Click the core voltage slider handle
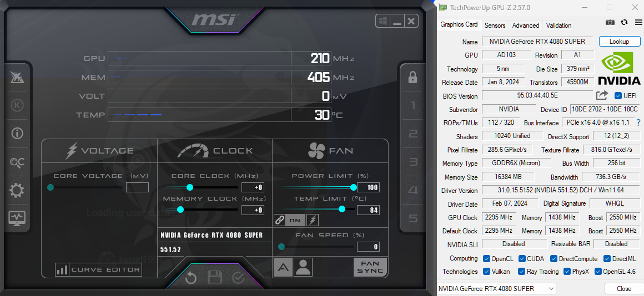 click(x=51, y=187)
